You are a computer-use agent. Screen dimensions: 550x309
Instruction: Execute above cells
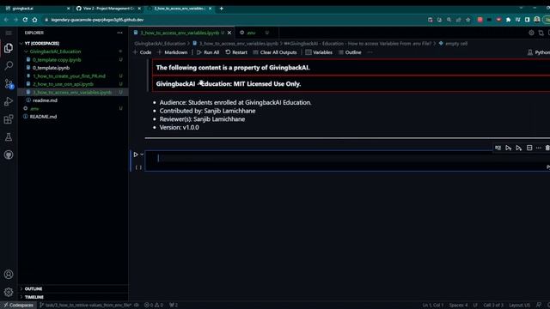point(508,148)
